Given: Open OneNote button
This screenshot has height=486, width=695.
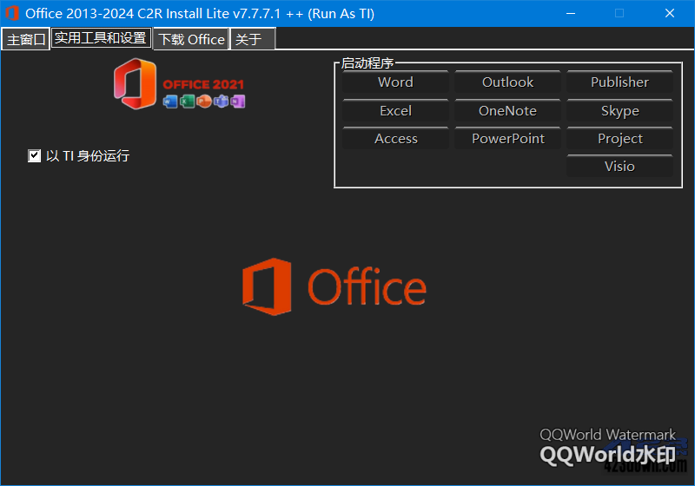Looking at the screenshot, I should [507, 111].
